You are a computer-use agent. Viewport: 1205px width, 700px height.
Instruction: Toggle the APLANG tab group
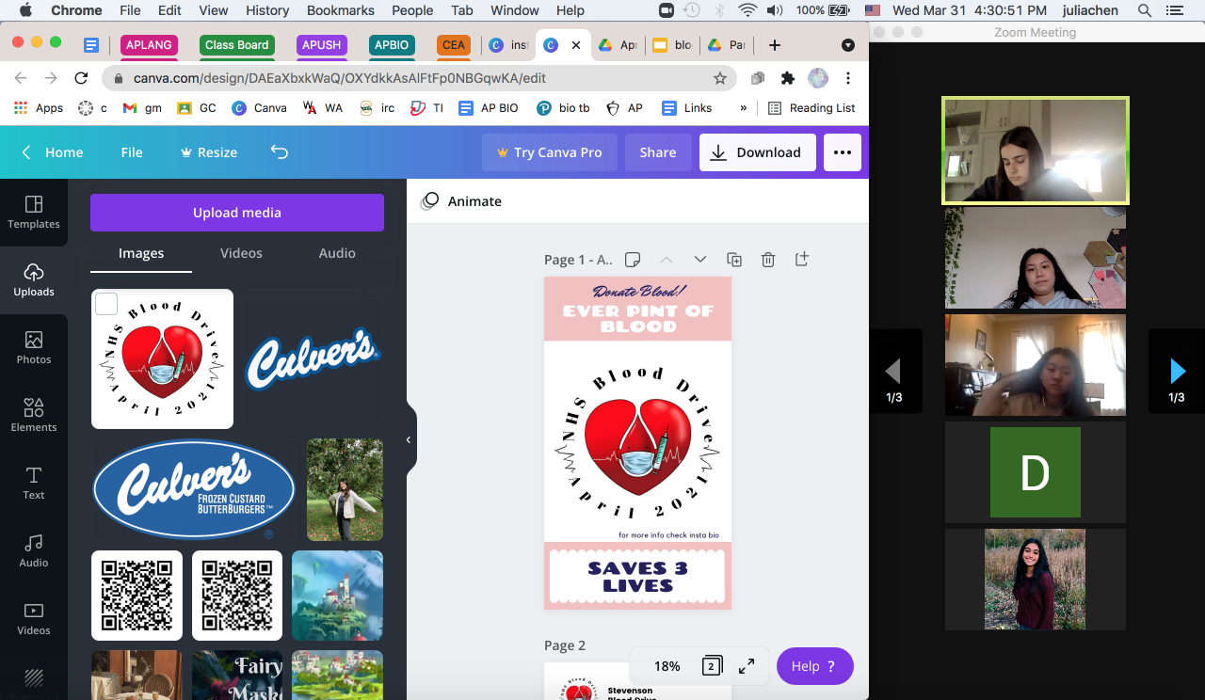pos(149,45)
